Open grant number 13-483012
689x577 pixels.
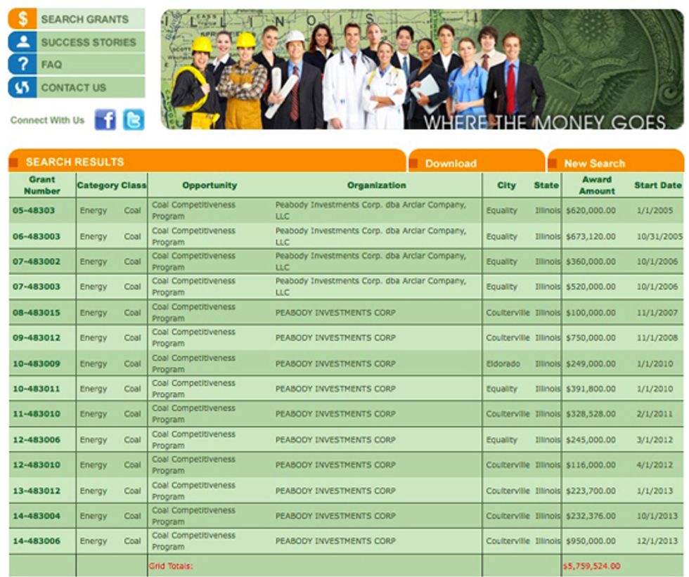37,491
